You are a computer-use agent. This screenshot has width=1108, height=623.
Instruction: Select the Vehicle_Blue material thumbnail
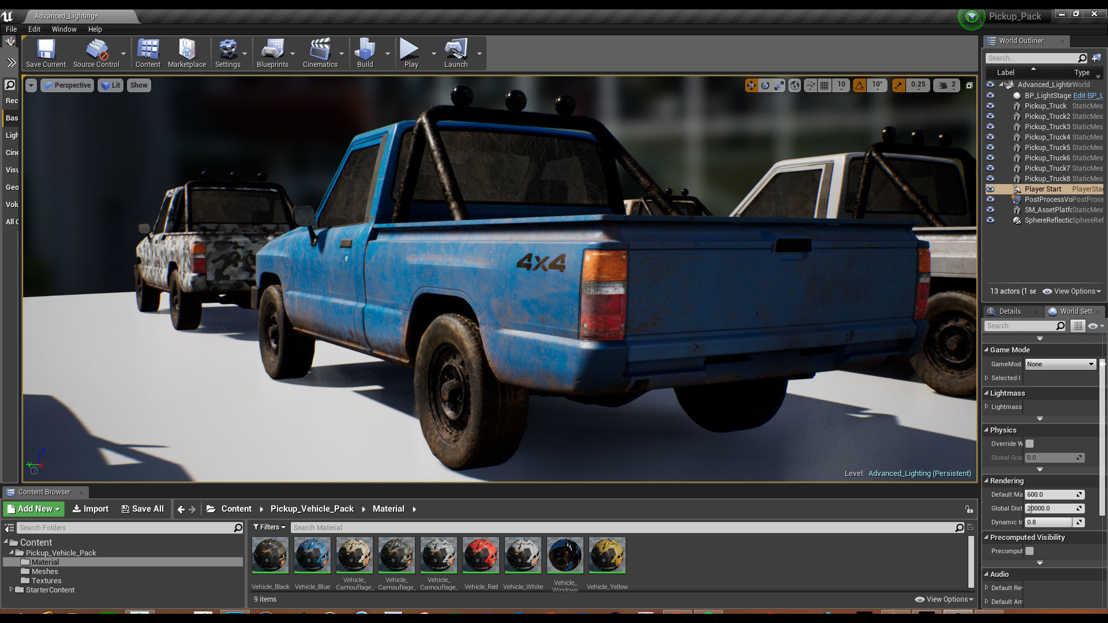coord(312,556)
